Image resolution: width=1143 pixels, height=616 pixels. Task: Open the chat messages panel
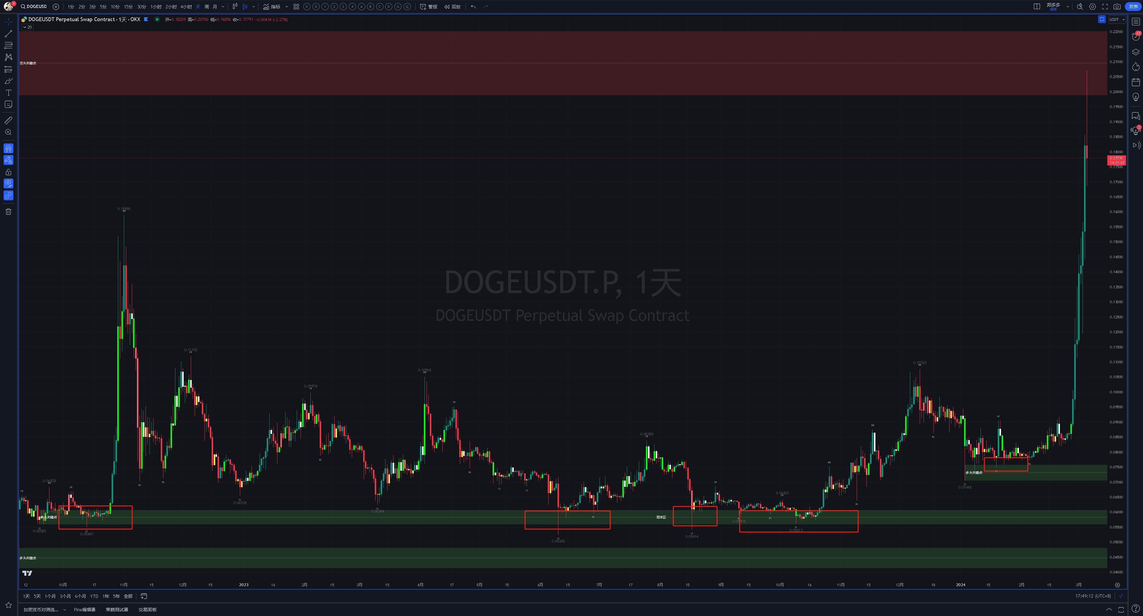coord(1136,116)
